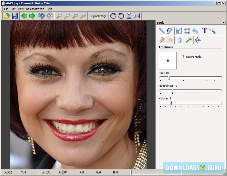Select the Text tool in the Tools panel
Image resolution: width=227 pixels, height=176 pixels.
(x=204, y=31)
